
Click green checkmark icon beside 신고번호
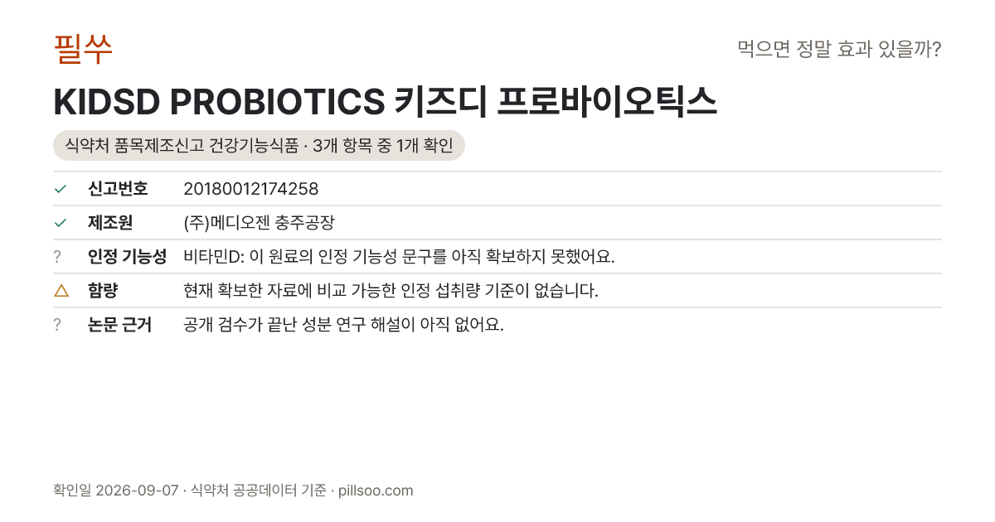point(60,189)
